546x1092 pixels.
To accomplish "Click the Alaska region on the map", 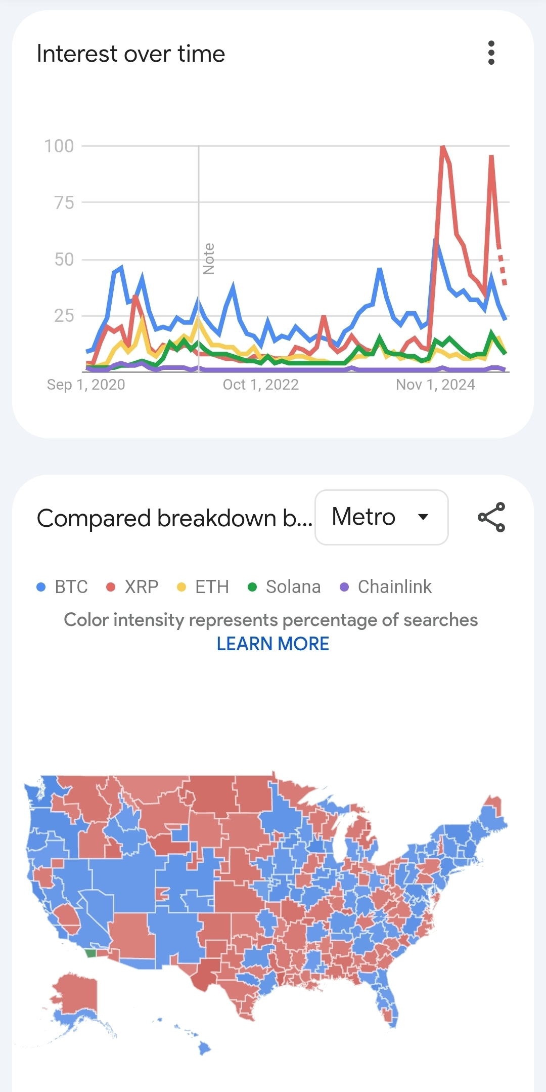I will 76,993.
